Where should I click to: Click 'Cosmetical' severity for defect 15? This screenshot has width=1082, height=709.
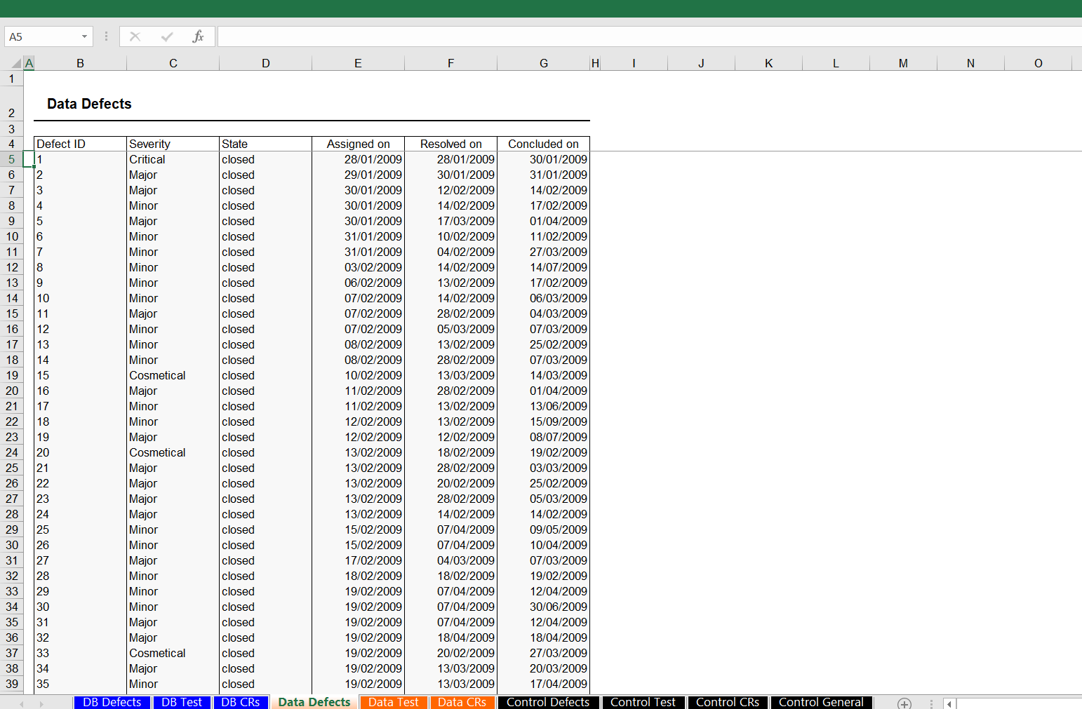point(173,375)
